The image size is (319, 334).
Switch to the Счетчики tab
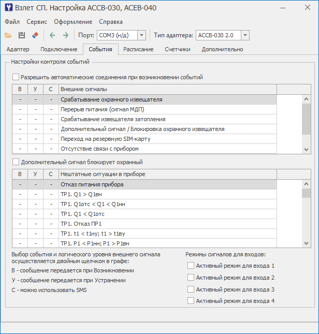178,49
